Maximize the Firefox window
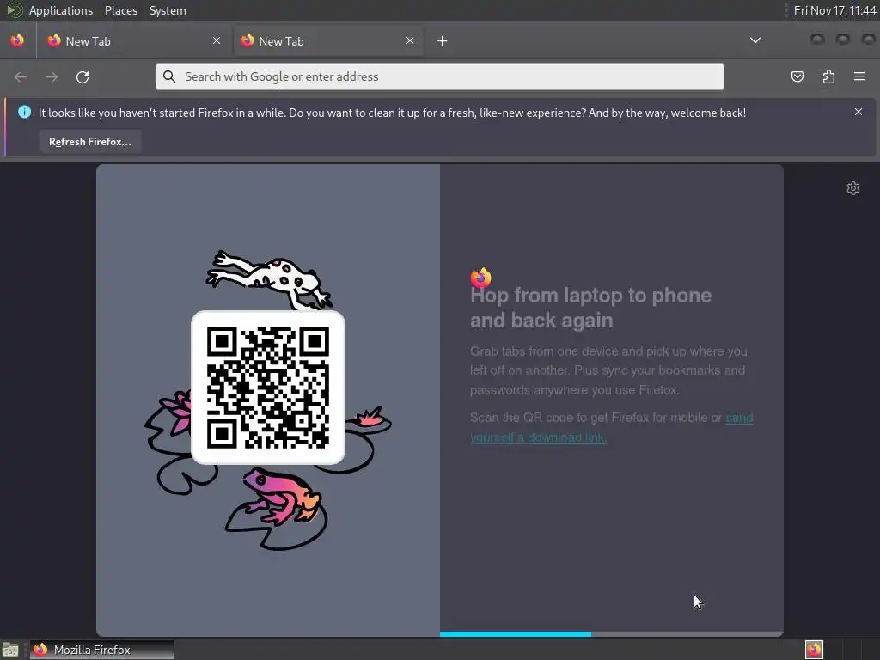The width and height of the screenshot is (880, 660). point(843,39)
